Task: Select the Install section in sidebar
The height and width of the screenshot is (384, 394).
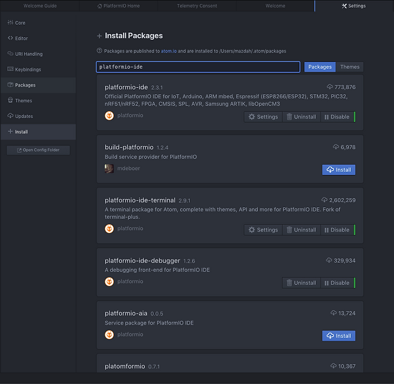Action: (x=38, y=132)
